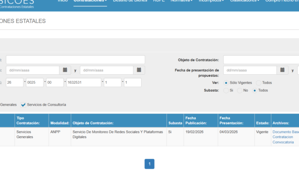Open calendar picker for first start date
This screenshot has width=299, height=179.
click(x=65, y=70)
